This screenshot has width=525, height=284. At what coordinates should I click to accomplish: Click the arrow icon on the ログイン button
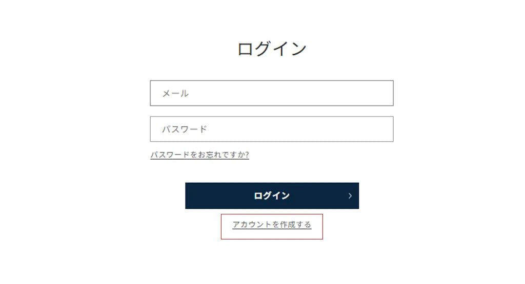[350, 195]
